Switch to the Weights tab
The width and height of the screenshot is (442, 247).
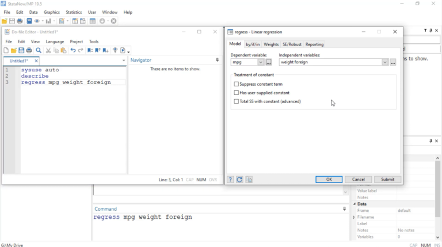coord(271,44)
